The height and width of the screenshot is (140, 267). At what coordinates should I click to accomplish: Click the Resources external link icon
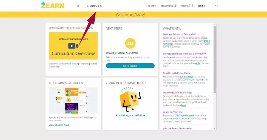point(175,6)
